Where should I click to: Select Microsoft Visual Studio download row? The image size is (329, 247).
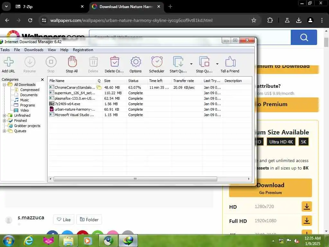pos(150,115)
